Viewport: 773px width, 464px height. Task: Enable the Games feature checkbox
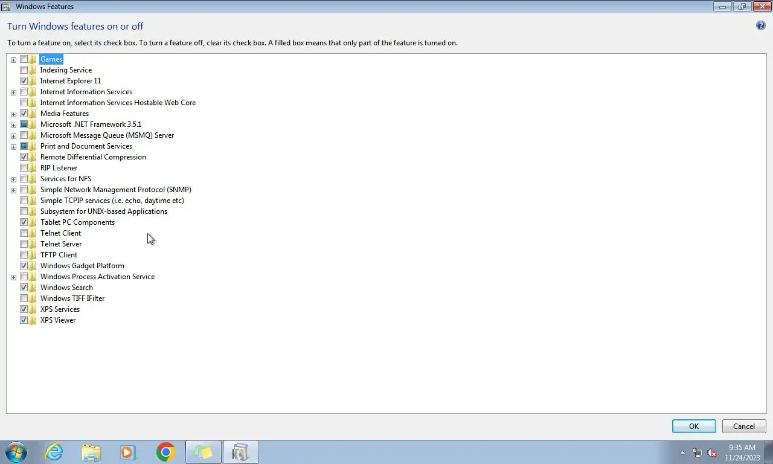tap(24, 59)
